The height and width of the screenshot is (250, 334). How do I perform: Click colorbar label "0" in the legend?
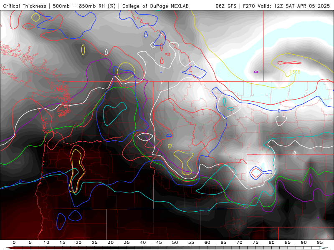coord(14,242)
